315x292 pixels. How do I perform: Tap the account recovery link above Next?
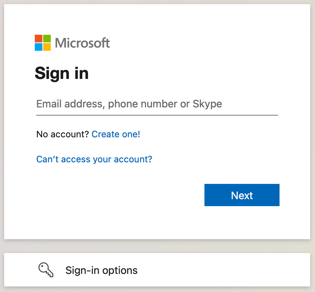coord(94,159)
